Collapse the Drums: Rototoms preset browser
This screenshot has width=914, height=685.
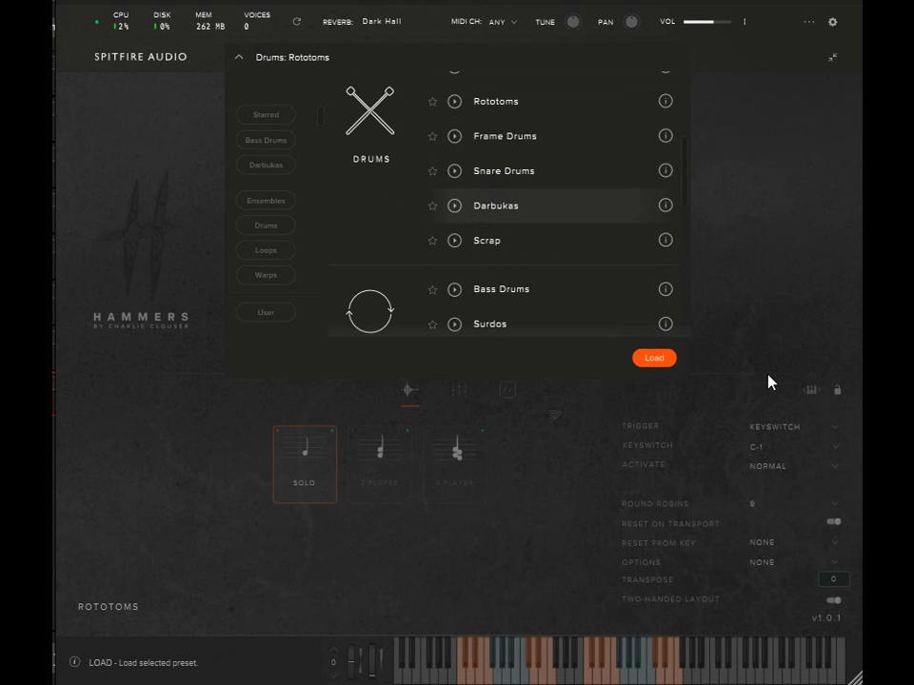pyautogui.click(x=239, y=57)
